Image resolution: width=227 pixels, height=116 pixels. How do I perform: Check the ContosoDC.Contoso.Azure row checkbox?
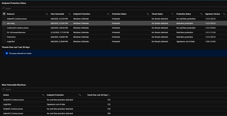(x=4, y=28)
